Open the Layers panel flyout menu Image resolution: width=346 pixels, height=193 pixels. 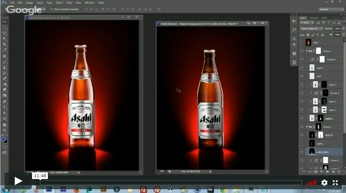tap(344, 18)
